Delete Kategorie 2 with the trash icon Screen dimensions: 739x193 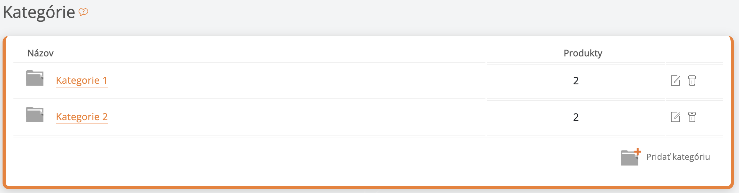(x=692, y=117)
